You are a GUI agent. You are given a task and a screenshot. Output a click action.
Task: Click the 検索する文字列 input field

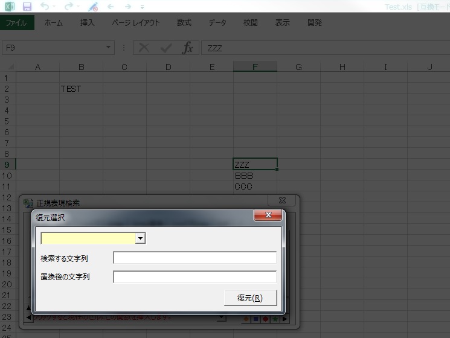(194, 258)
